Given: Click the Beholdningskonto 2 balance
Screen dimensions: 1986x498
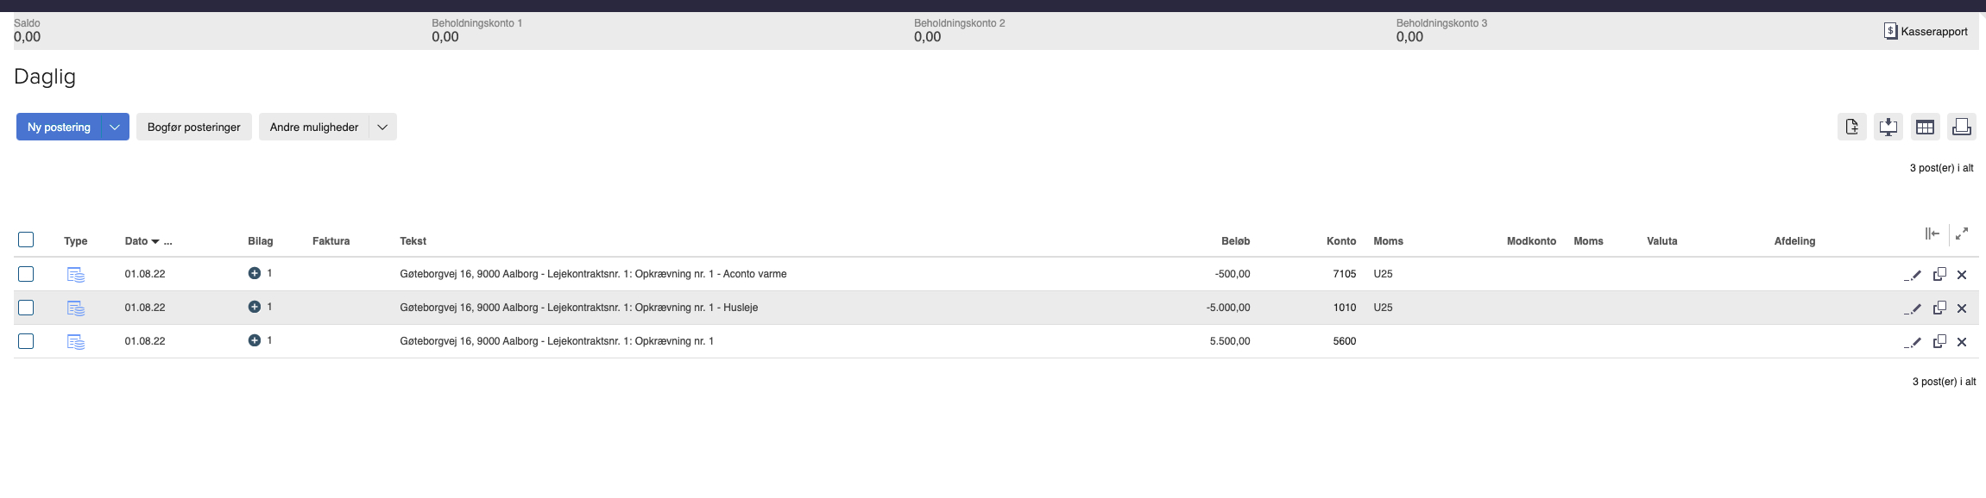Looking at the screenshot, I should [x=928, y=37].
